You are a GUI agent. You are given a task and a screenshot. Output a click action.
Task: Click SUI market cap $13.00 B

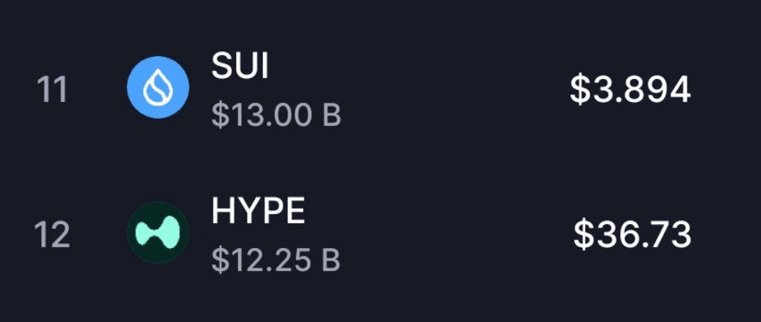(x=276, y=116)
